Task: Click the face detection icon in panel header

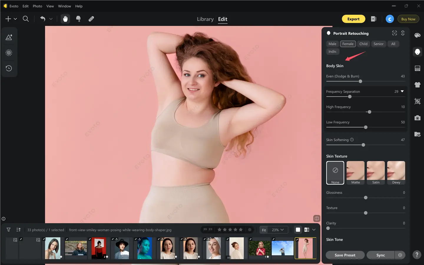Action: click(x=395, y=33)
